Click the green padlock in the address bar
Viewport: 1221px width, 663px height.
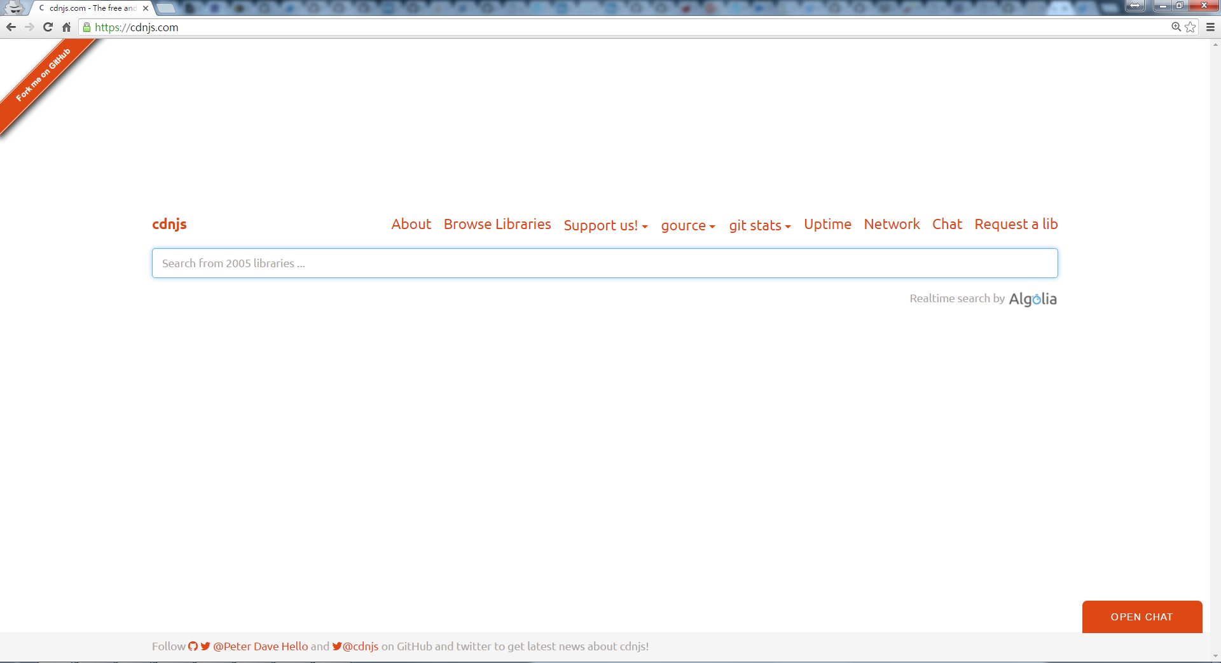pyautogui.click(x=87, y=27)
